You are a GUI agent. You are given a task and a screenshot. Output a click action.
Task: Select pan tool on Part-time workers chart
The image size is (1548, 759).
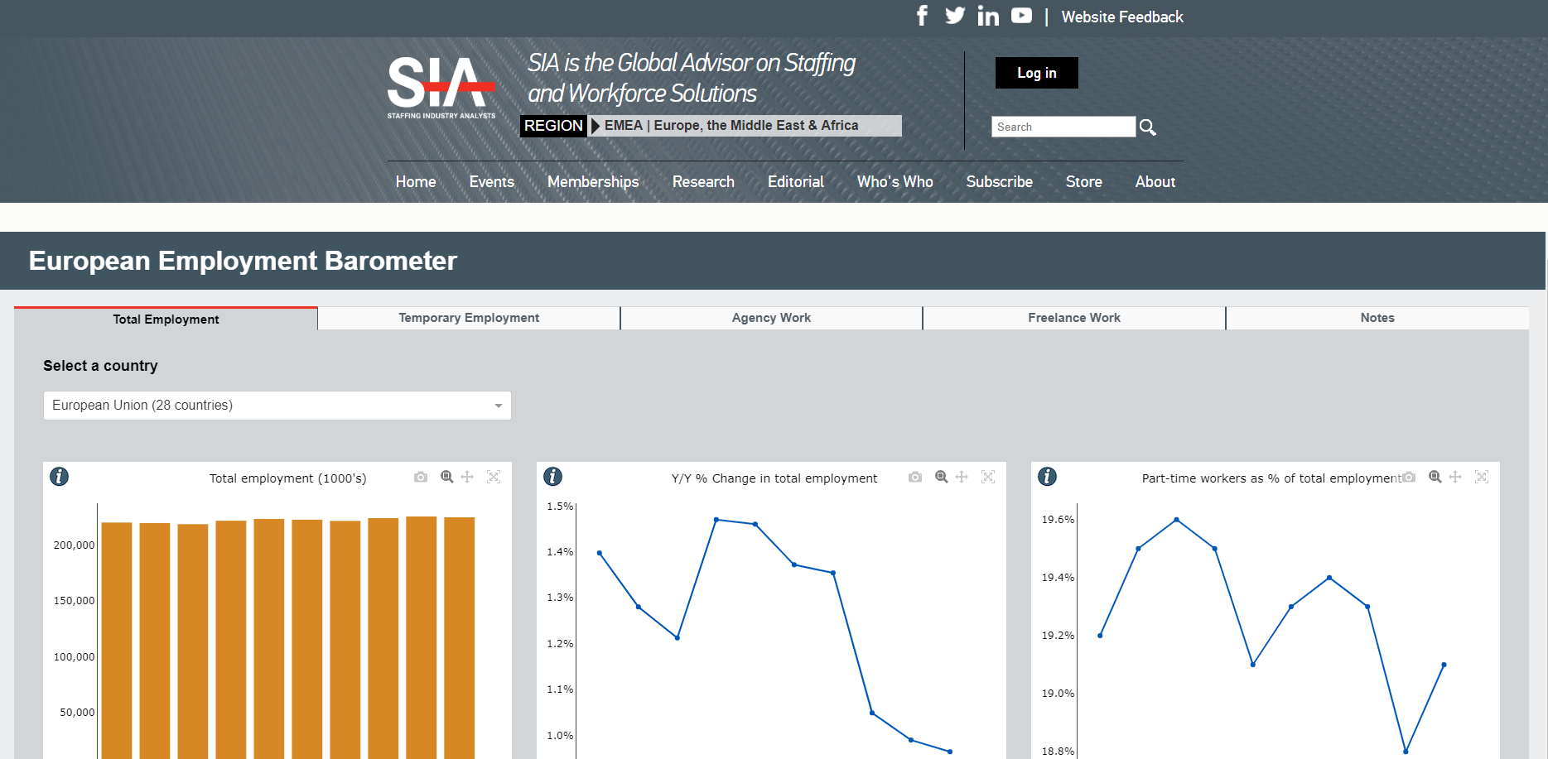pyautogui.click(x=1455, y=477)
